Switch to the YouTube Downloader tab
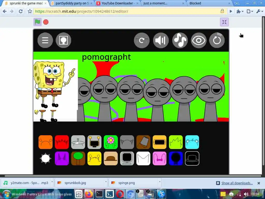The width and height of the screenshot is (265, 199). 118,3
